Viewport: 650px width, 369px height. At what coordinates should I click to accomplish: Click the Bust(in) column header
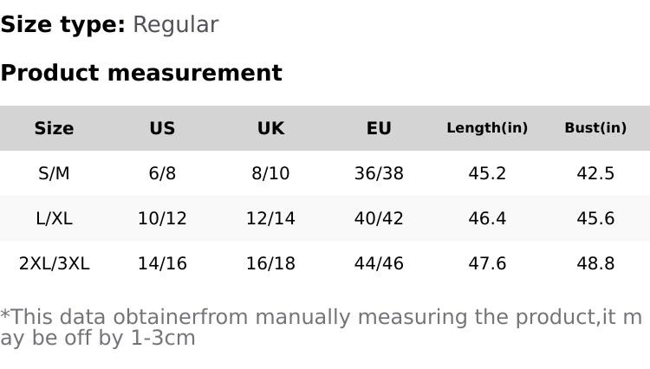[595, 128]
